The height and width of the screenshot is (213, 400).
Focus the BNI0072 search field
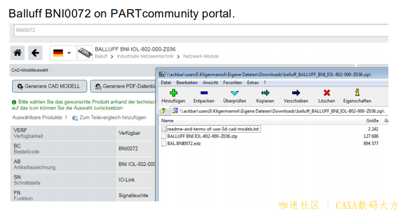[201, 30]
